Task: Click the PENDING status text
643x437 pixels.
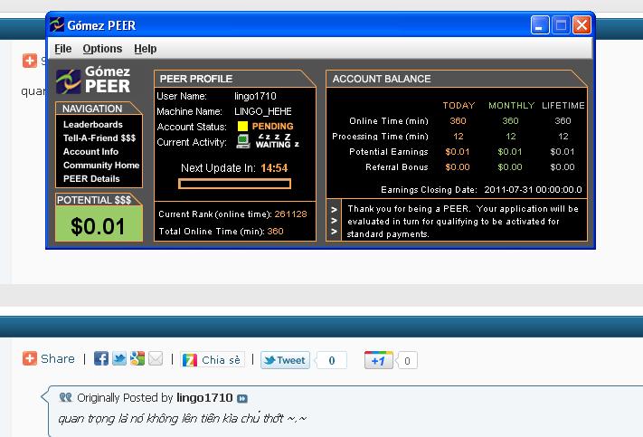Action: pyautogui.click(x=273, y=126)
